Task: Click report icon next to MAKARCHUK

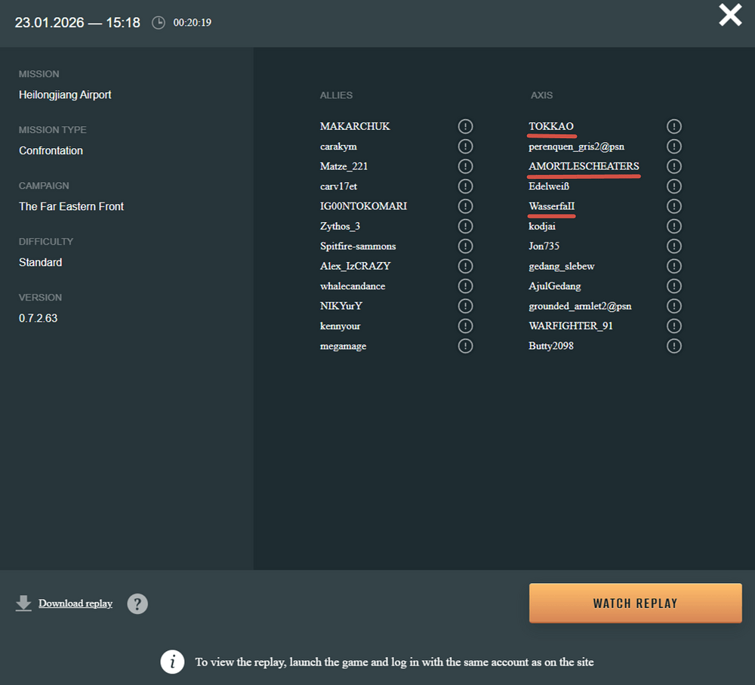Action: (465, 126)
